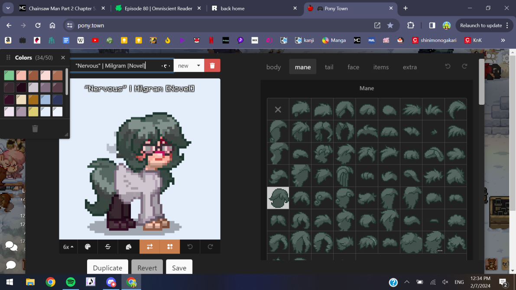Viewport: 516px width, 290px height.
Task: Delete character with red trash button
Action: 212,65
